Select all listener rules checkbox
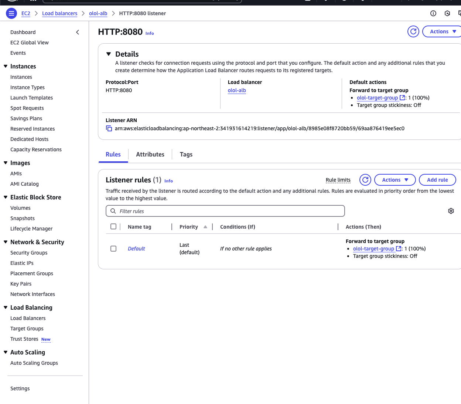 (x=113, y=226)
